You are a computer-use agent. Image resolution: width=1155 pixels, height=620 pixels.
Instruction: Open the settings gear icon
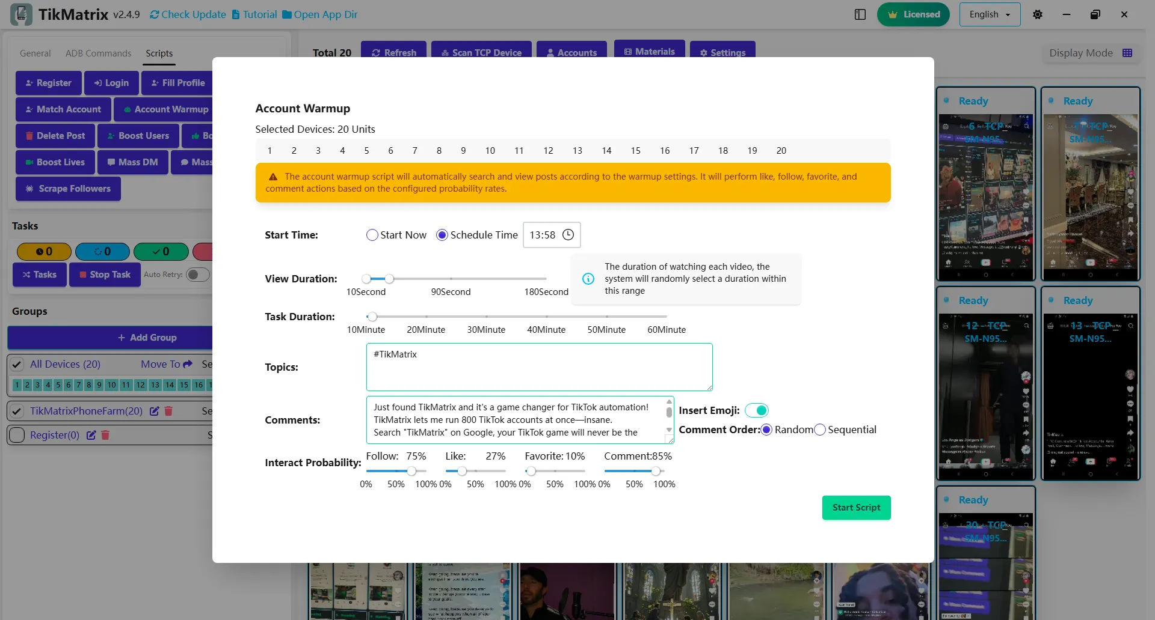(1037, 14)
